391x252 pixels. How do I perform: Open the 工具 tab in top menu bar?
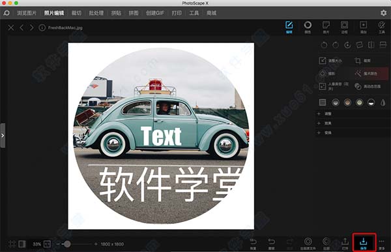194,13
